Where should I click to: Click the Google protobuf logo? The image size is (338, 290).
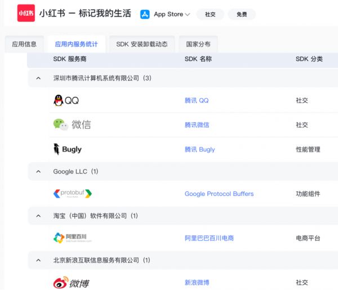tap(72, 193)
